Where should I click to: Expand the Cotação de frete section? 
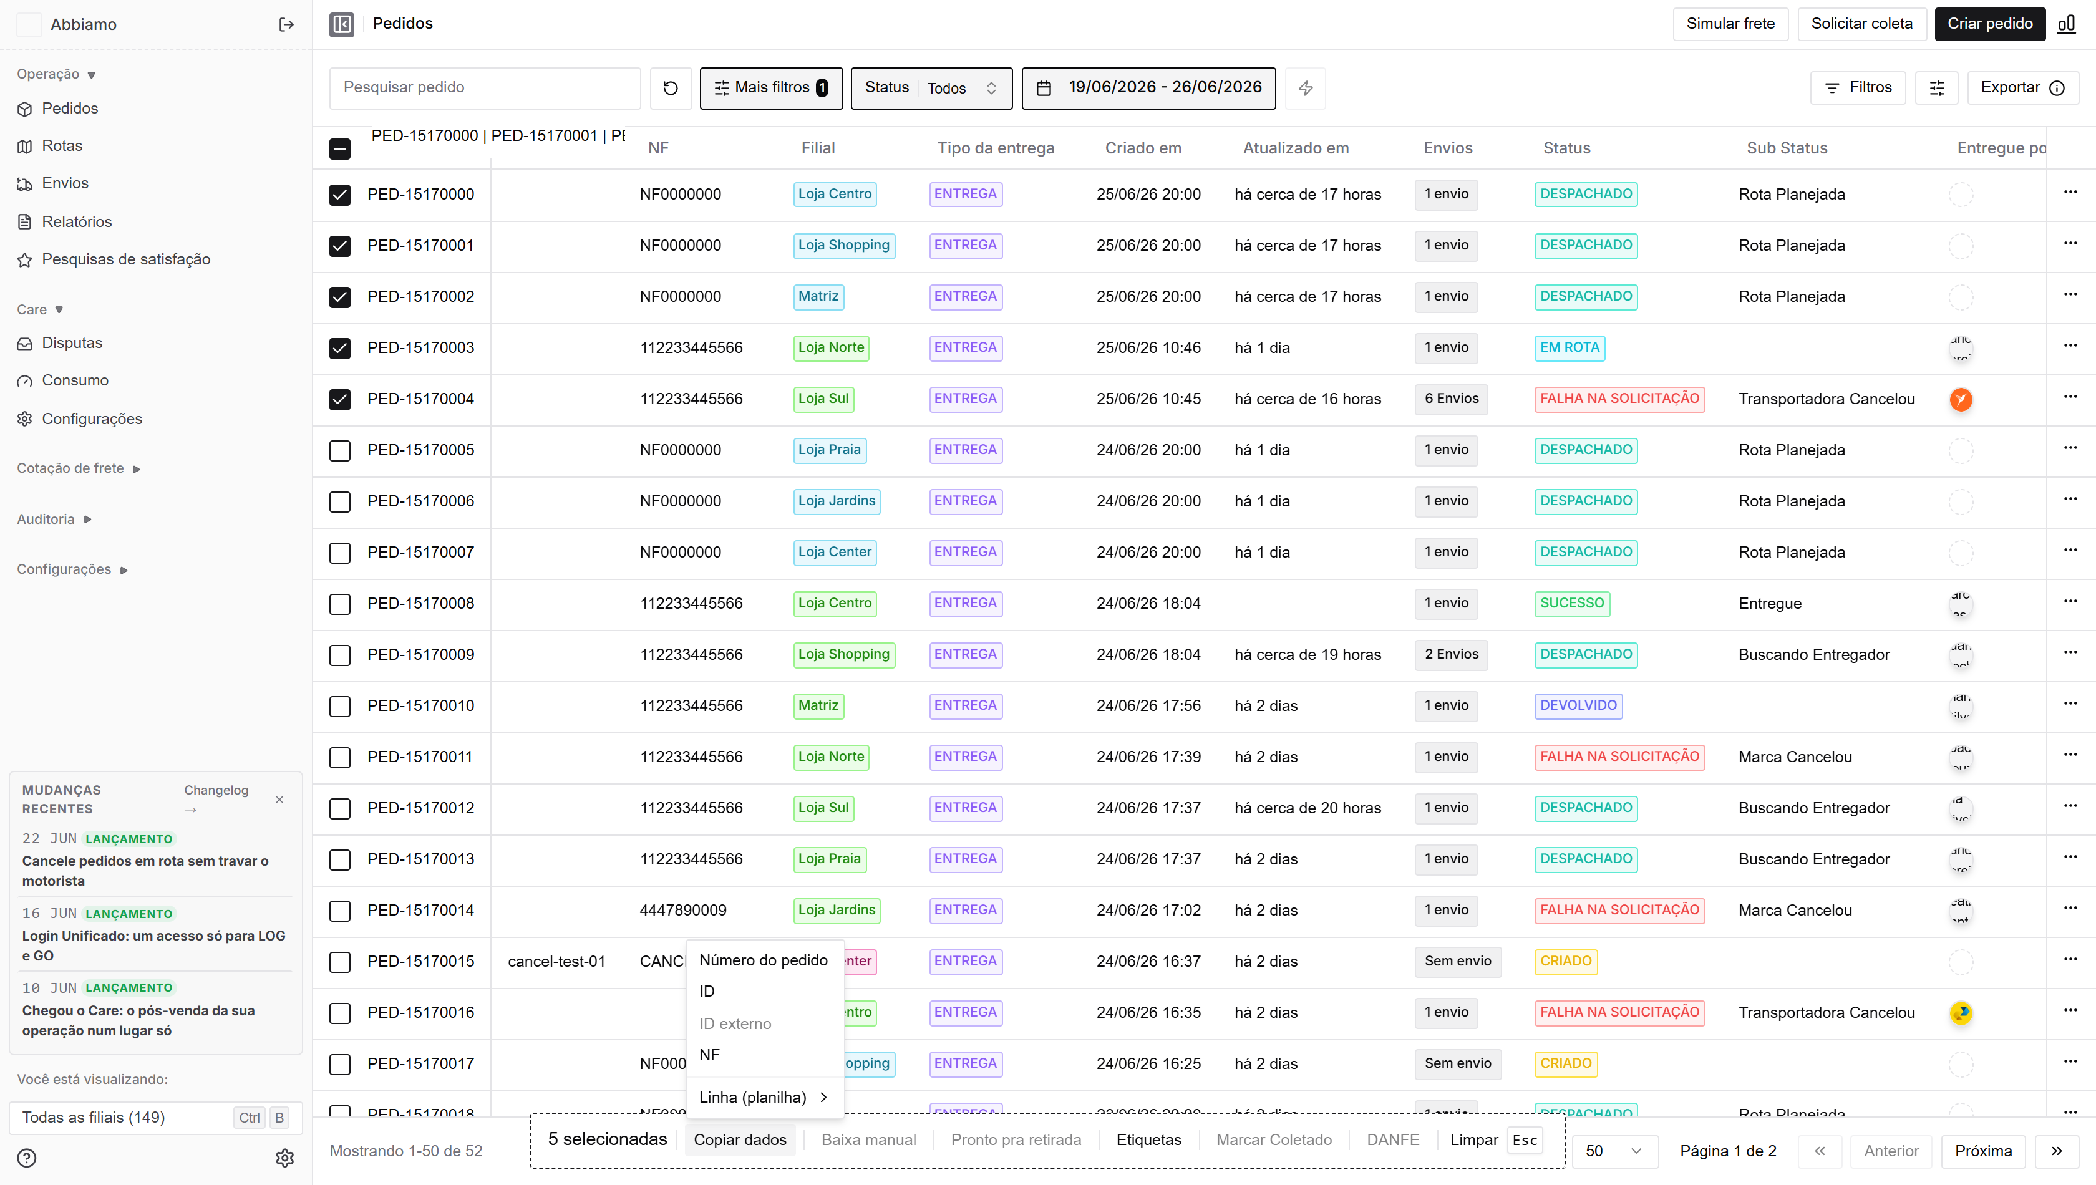(x=79, y=469)
